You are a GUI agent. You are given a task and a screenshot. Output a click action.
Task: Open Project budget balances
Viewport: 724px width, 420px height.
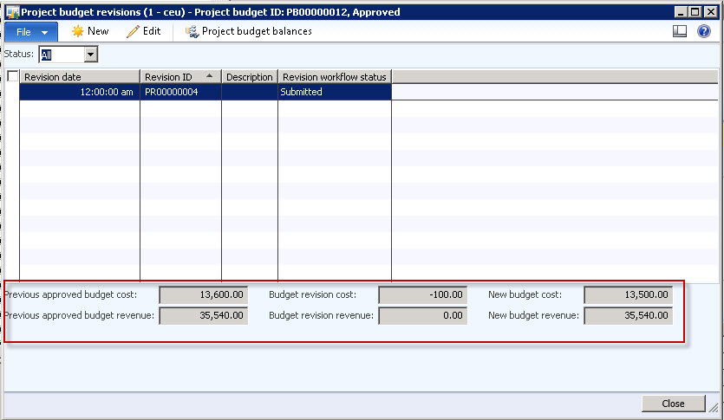[248, 31]
